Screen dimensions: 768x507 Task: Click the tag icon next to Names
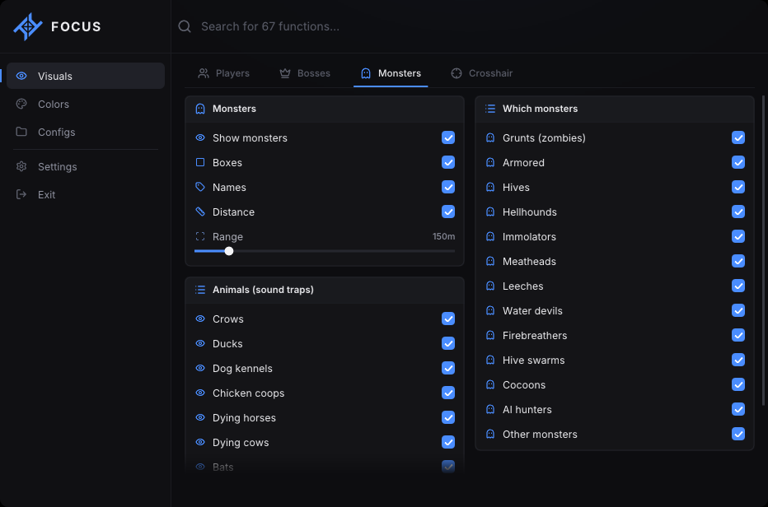coord(200,187)
